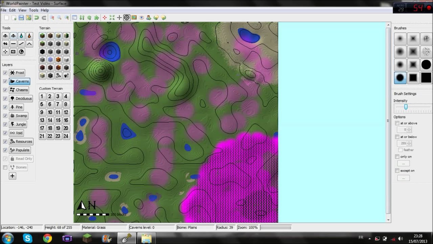Viewport: 433px width, 244px height.
Task: Open Skype from the taskbar
Action: coord(27,239)
